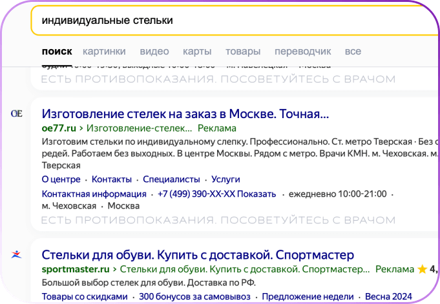Click Контактная информация link
The width and height of the screenshot is (440, 304).
tap(94, 194)
